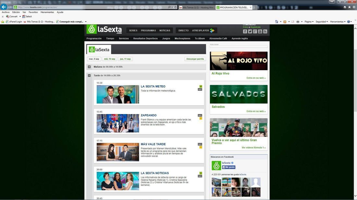The height and width of the screenshot is (200, 357).
Task: Click the Regístrate link
Action: click(x=255, y=27)
